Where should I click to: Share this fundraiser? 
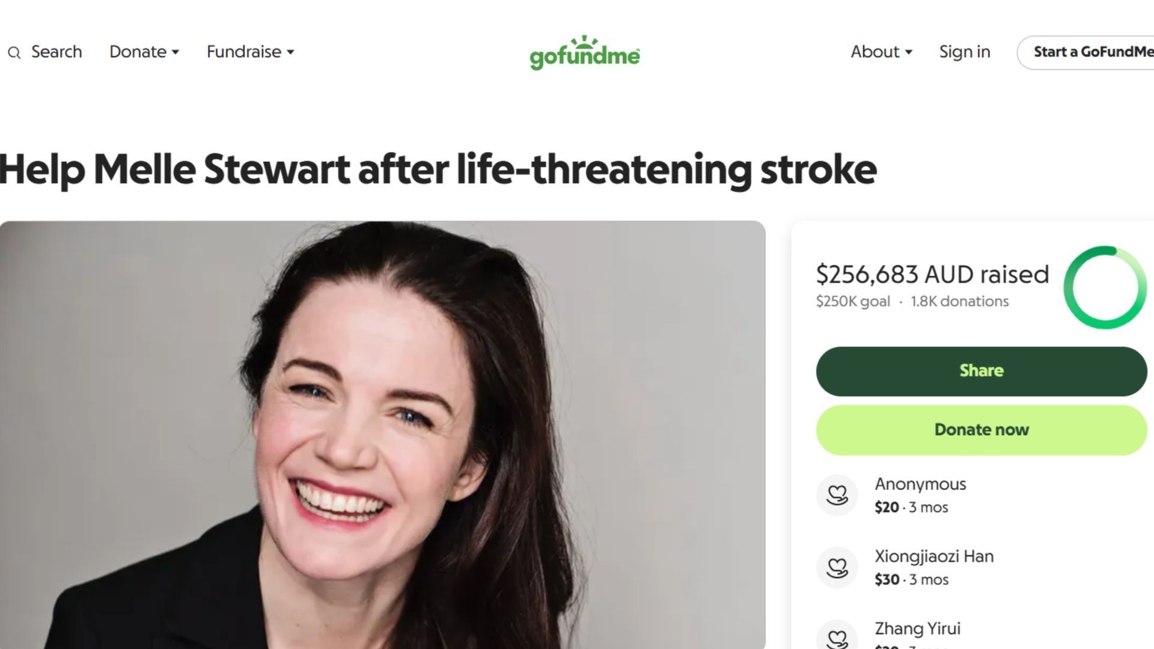click(x=982, y=371)
